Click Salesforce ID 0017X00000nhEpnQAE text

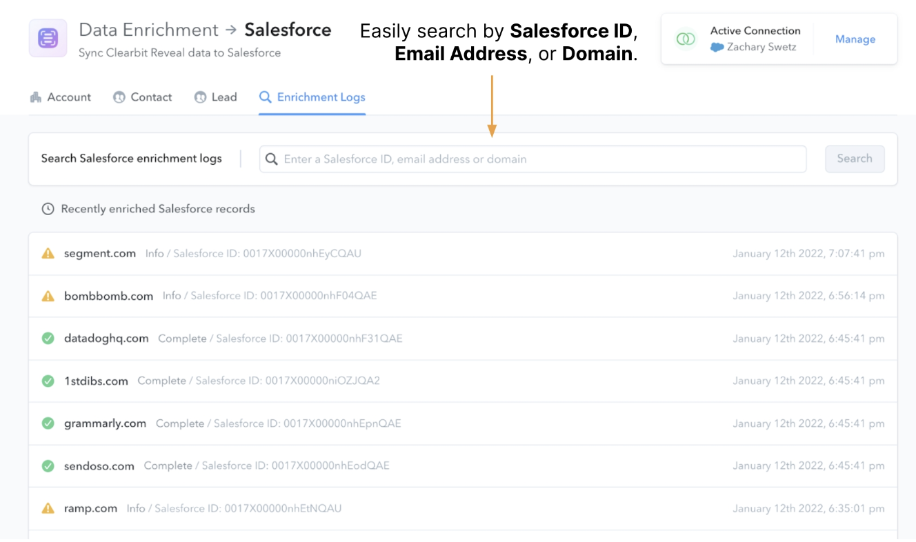click(x=307, y=423)
